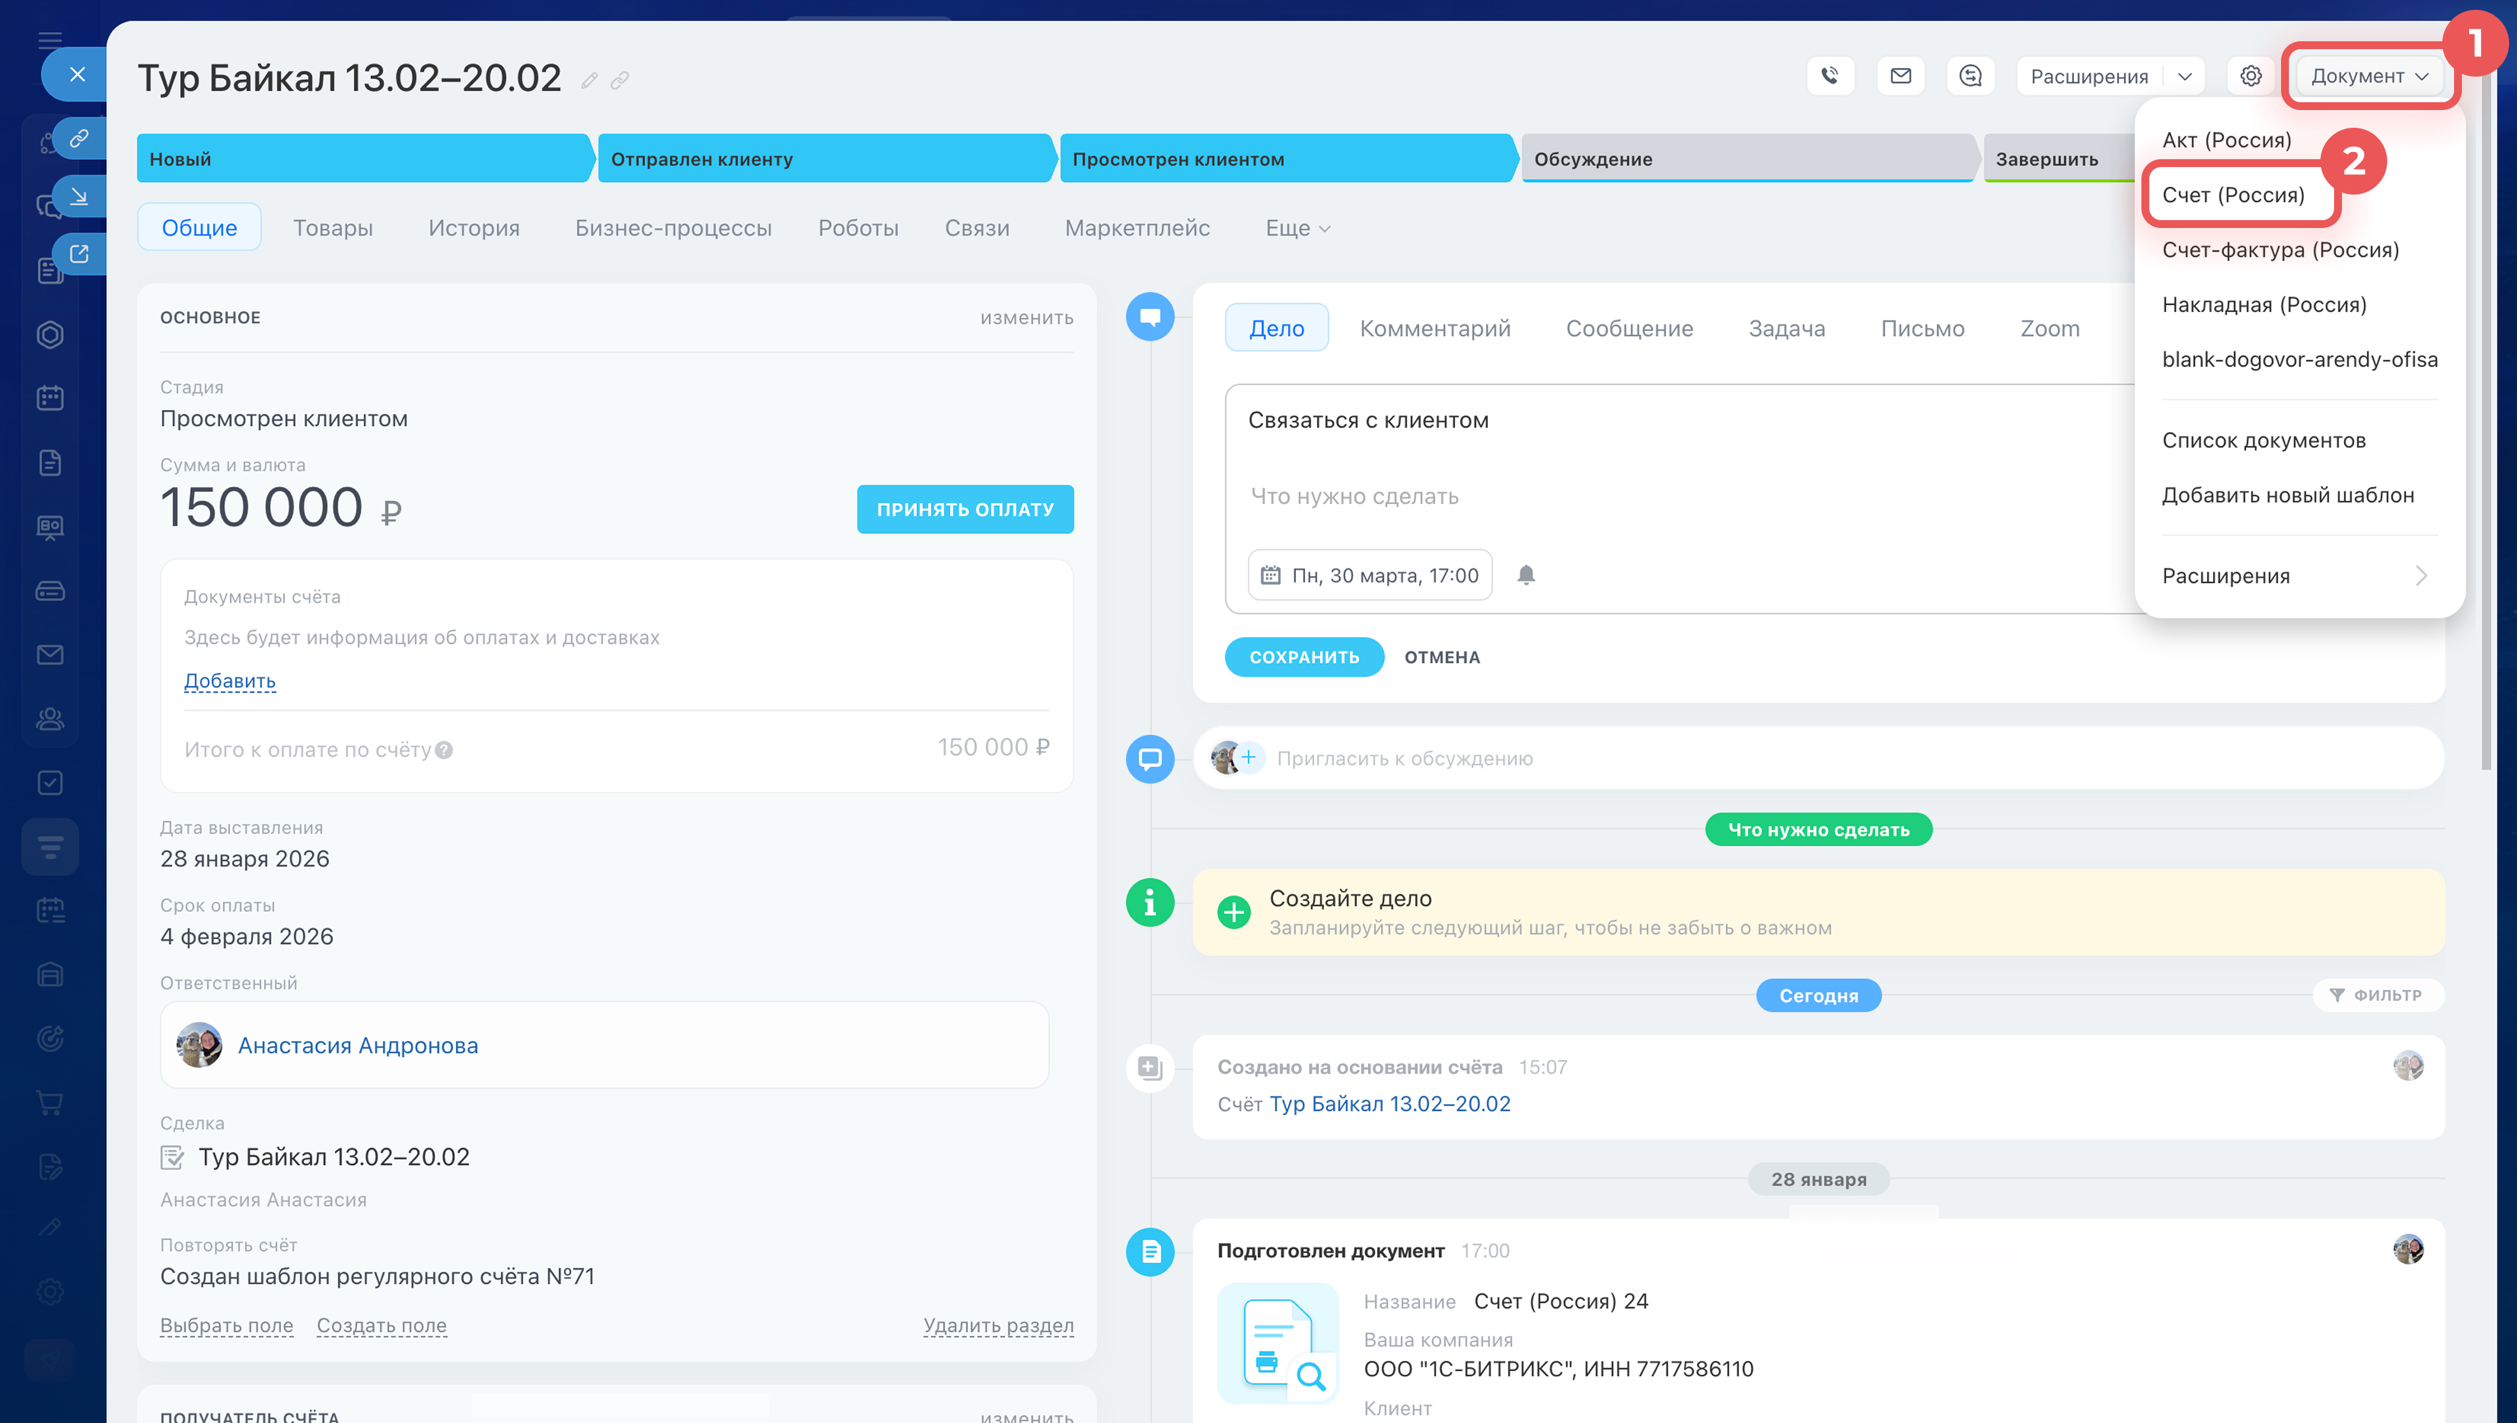The height and width of the screenshot is (1423, 2517).
Task: Open the Документ dropdown button
Action: click(2368, 75)
